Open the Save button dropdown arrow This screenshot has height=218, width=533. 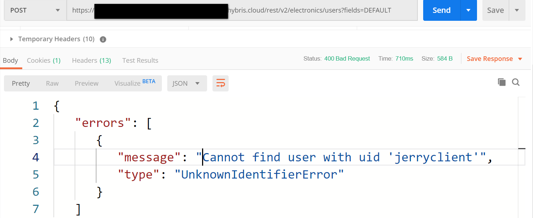[x=517, y=10]
